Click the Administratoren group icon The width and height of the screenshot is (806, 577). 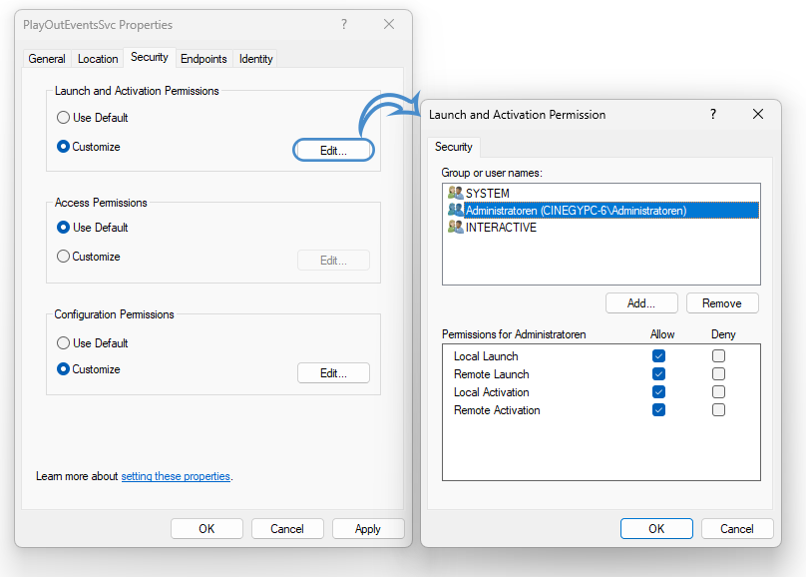(455, 211)
